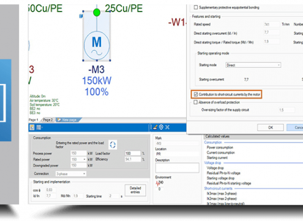Select the M3 motor symbol in diagram

click(97, 45)
